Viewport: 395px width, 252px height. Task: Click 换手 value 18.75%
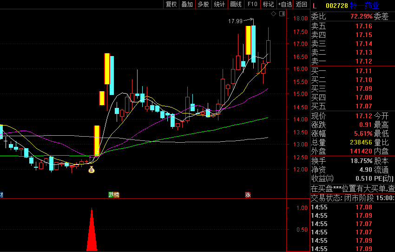tap(361, 161)
